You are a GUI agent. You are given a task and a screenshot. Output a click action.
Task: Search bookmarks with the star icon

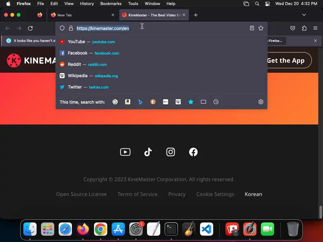coord(191,102)
